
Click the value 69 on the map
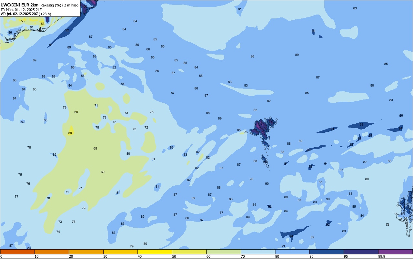(x=103, y=172)
